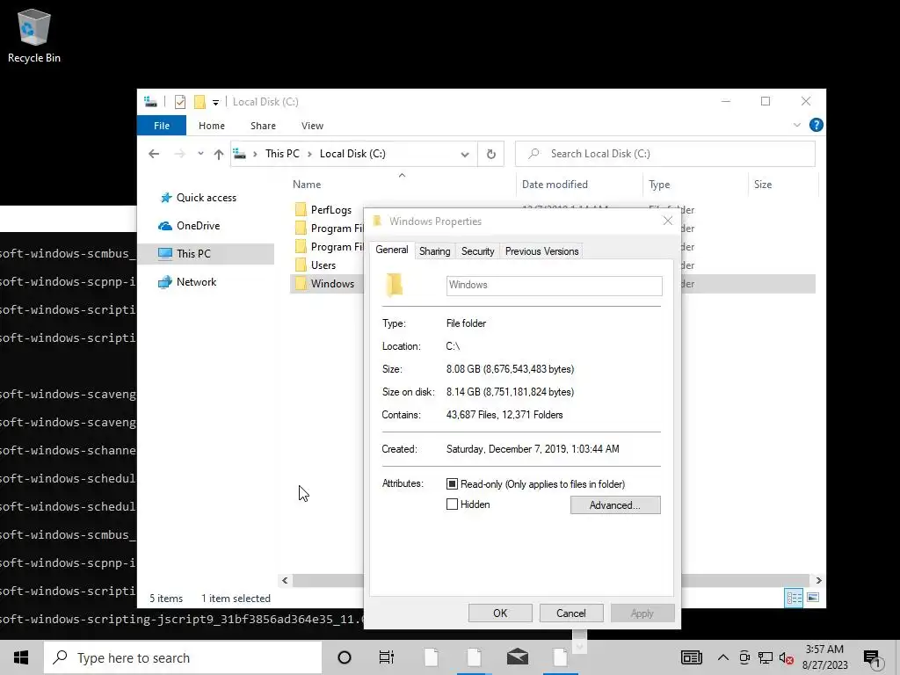Screen dimensions: 900x675
Task: Open the Sharing tab in Windows Properties
Action: 434,251
